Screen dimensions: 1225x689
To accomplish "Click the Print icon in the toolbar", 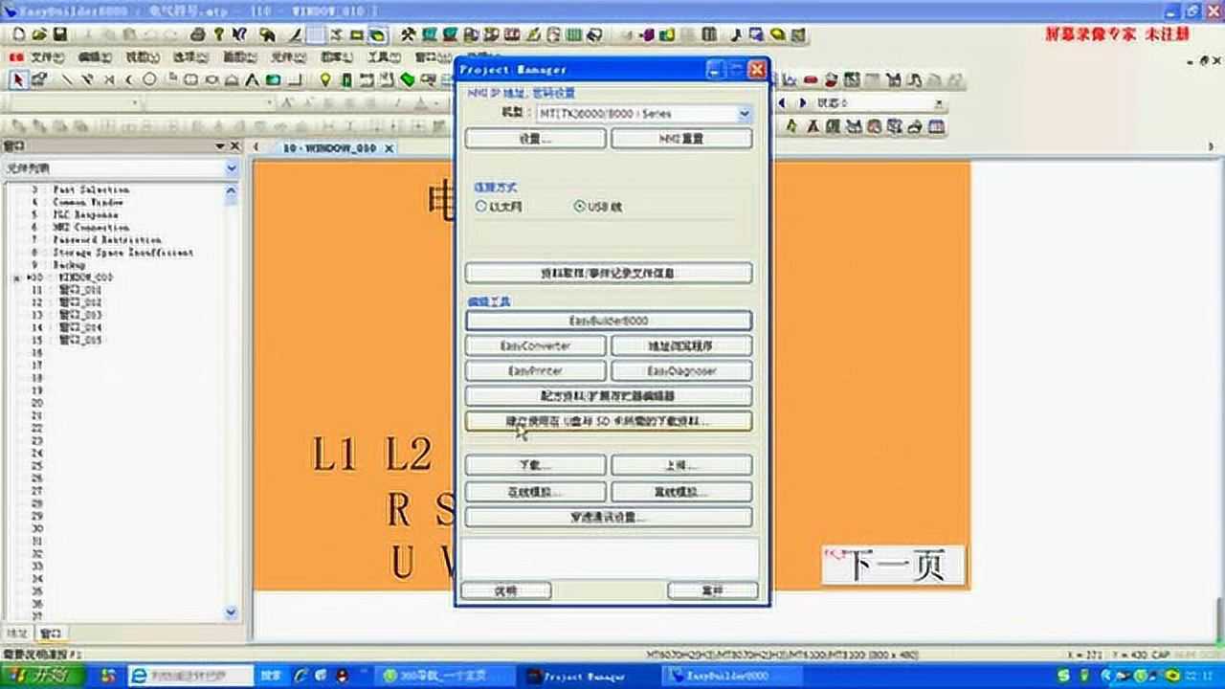I will [x=198, y=34].
